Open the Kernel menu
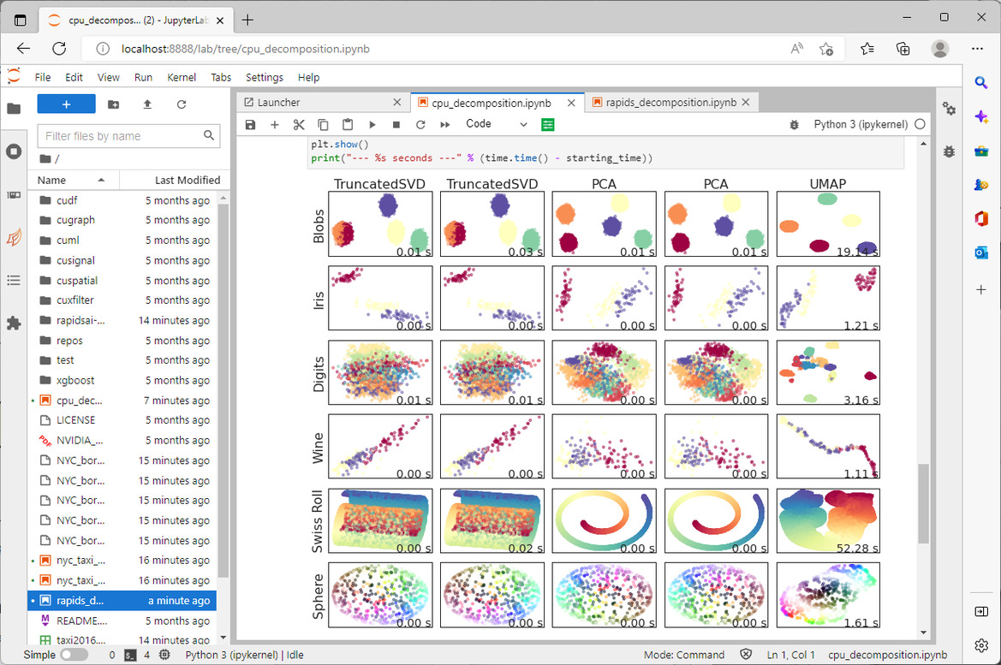Viewport: 1001px width, 665px height. (182, 77)
